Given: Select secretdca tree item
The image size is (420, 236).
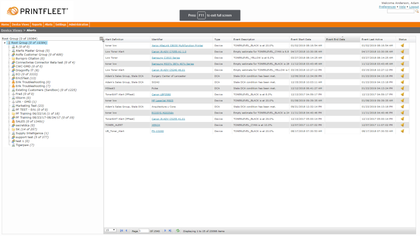Looking at the screenshot, I should [x=25, y=125].
